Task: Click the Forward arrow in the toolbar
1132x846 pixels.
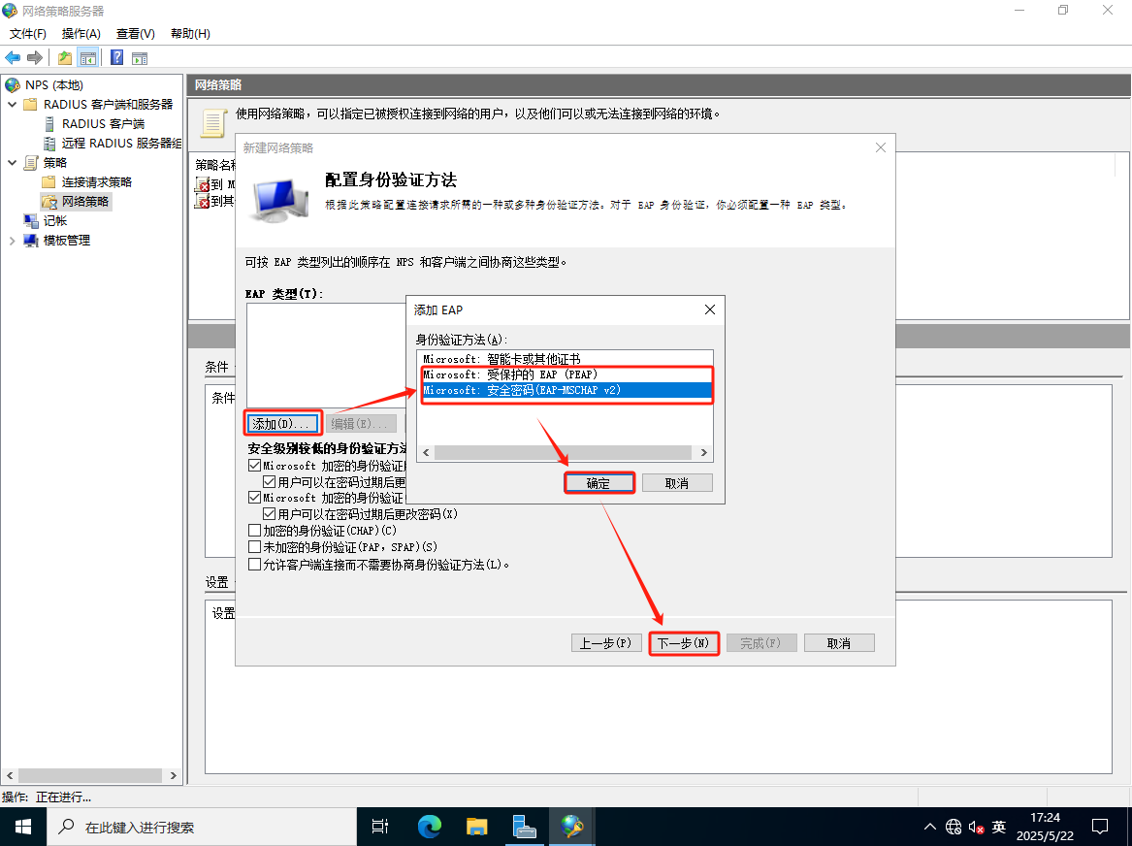Action: click(x=35, y=58)
